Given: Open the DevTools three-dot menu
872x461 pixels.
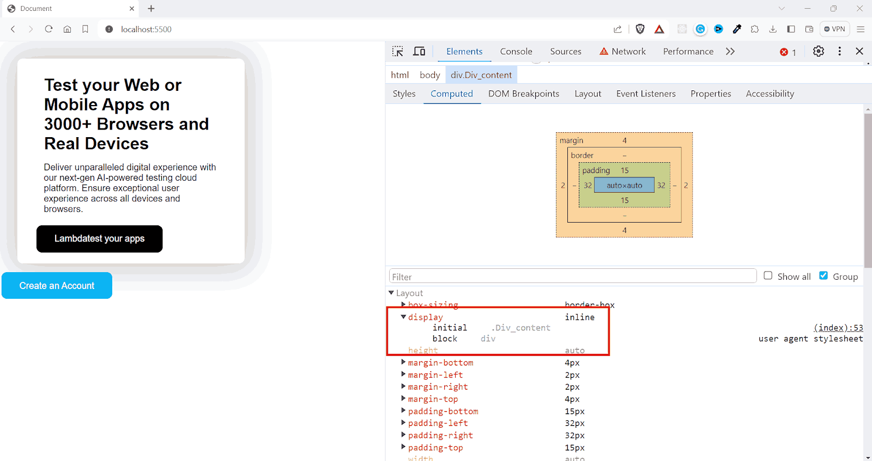Looking at the screenshot, I should click(839, 51).
